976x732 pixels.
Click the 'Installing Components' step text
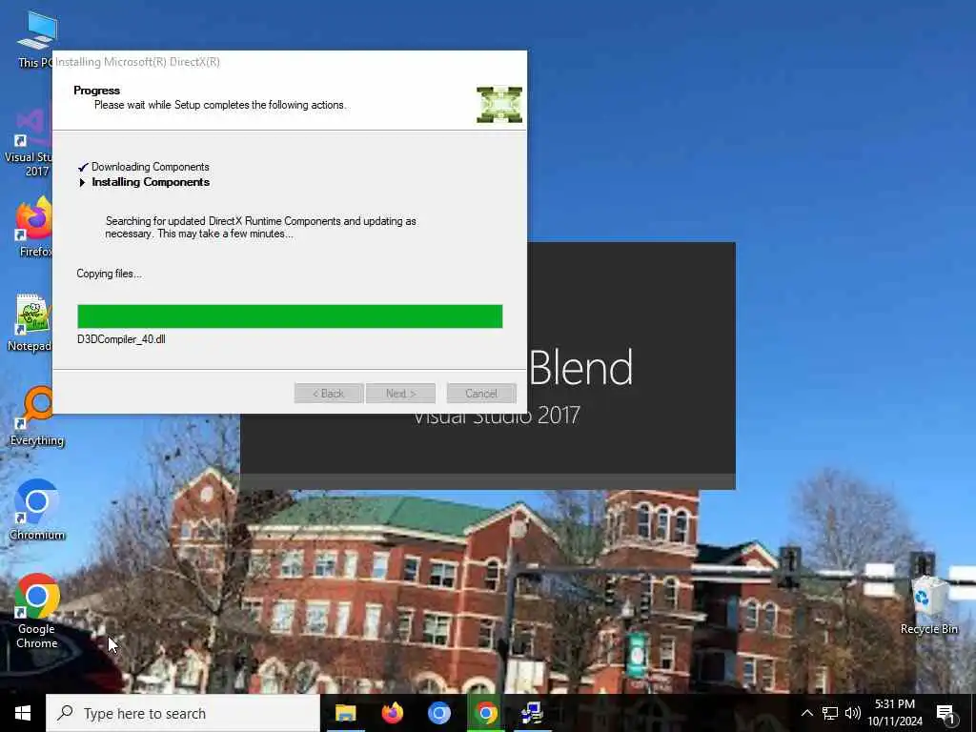(151, 182)
